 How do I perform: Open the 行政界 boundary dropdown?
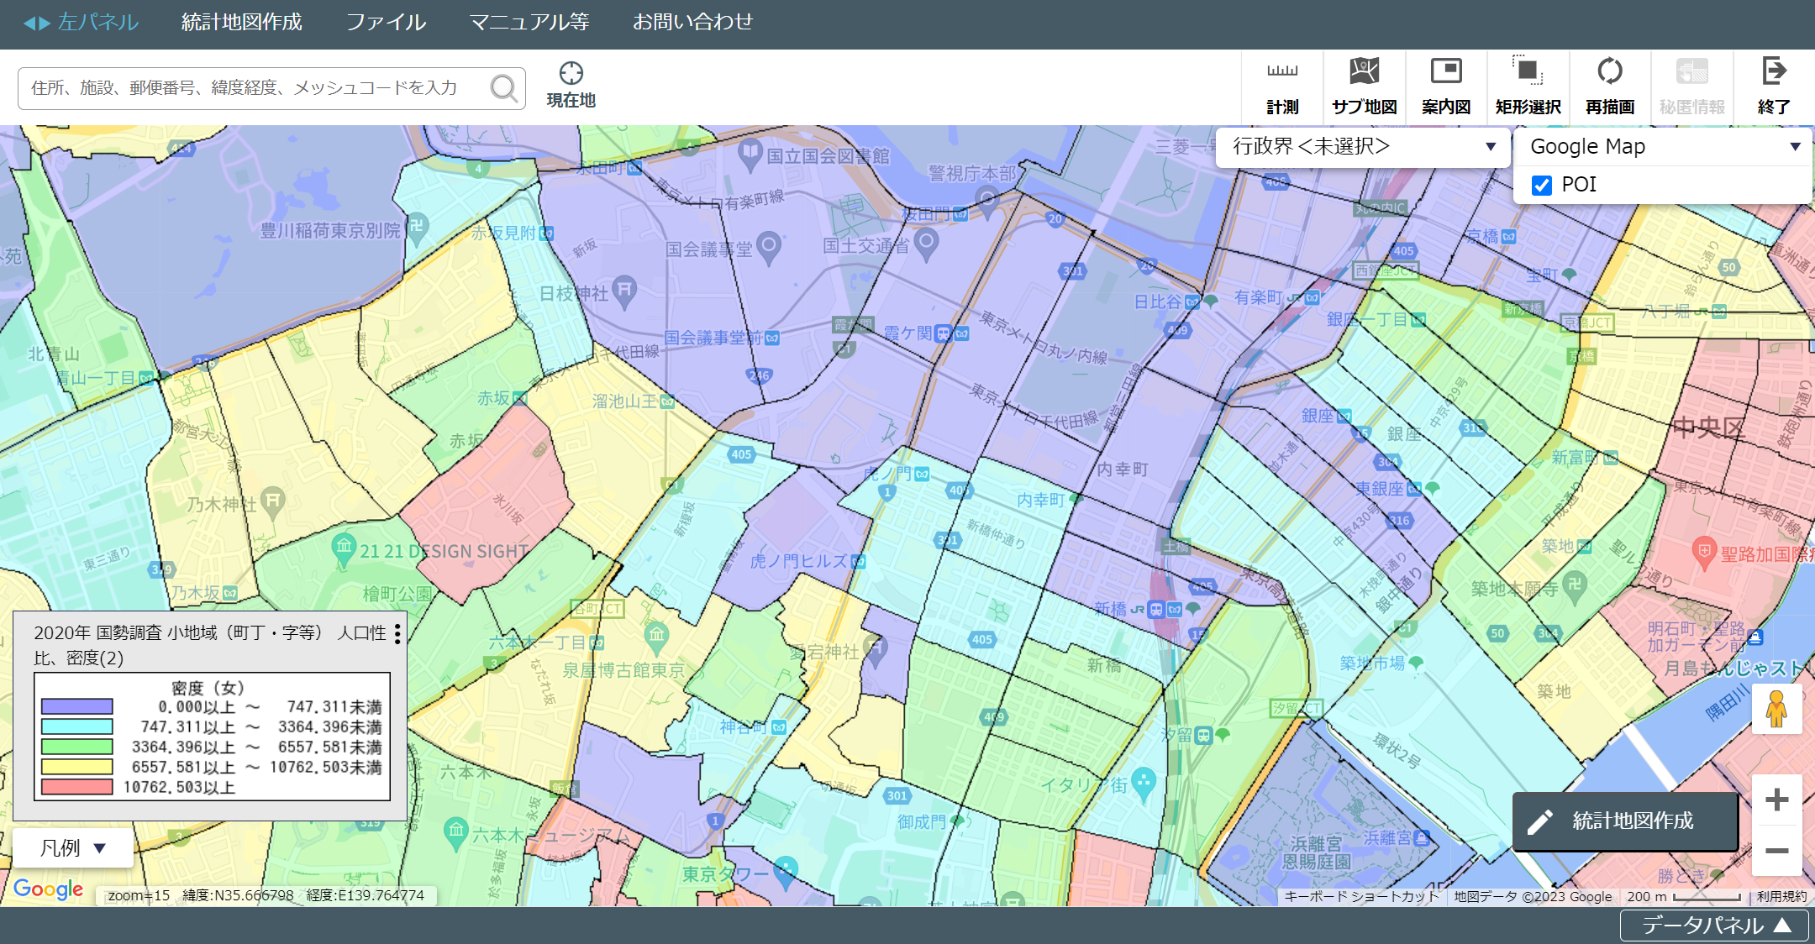pos(1363,146)
